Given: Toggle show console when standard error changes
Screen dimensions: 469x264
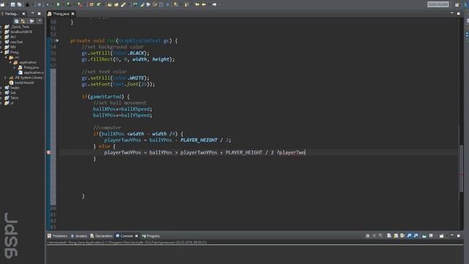Looking at the screenshot, I should 416,236.
